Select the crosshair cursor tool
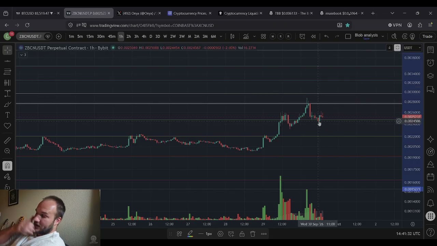437x246 pixels. click(x=7, y=50)
